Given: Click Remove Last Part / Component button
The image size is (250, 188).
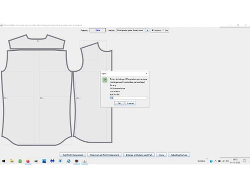Looking at the screenshot, I should (104, 155).
